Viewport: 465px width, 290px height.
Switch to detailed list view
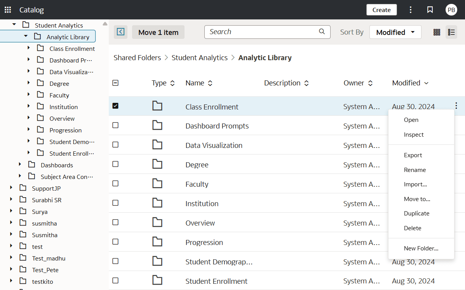(x=451, y=32)
